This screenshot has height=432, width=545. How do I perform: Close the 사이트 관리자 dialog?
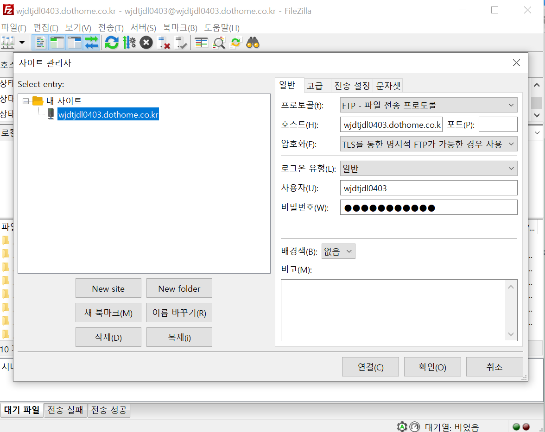point(516,63)
